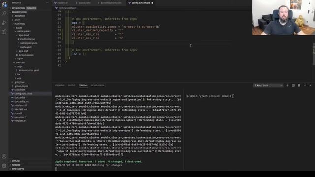Click the kill terminal trash icon

click(299, 85)
